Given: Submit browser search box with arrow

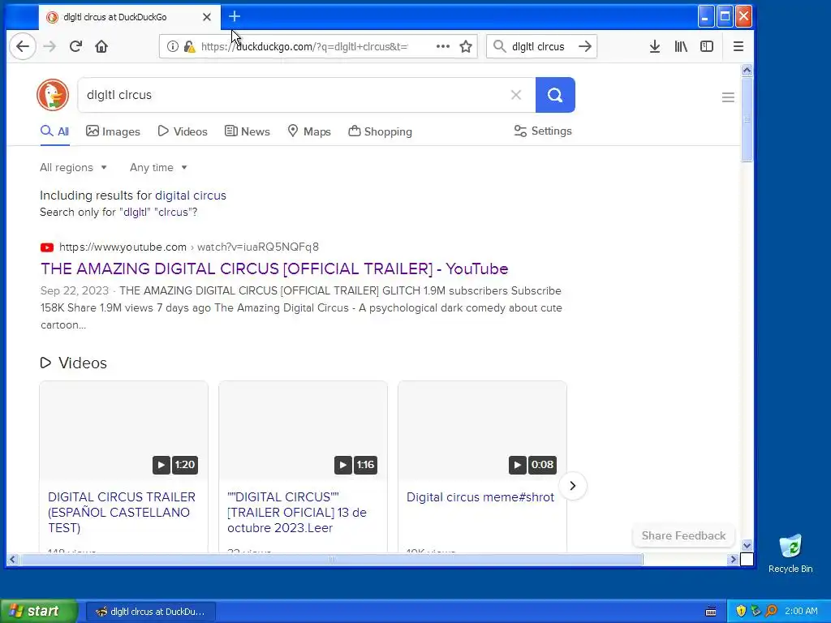Looking at the screenshot, I should pyautogui.click(x=585, y=46).
